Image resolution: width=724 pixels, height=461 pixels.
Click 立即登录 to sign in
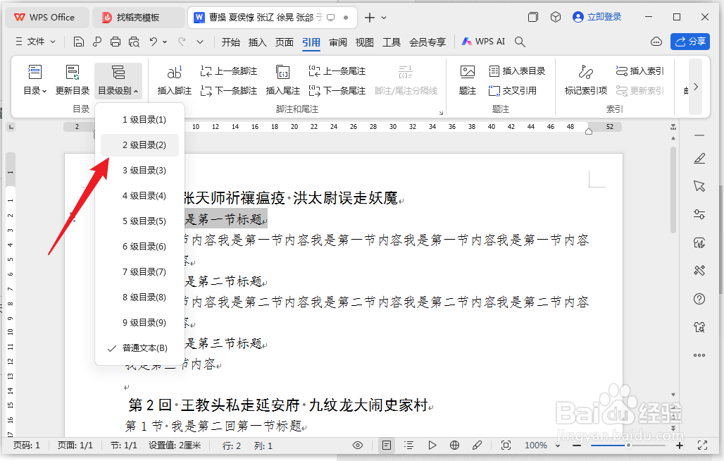pos(597,17)
